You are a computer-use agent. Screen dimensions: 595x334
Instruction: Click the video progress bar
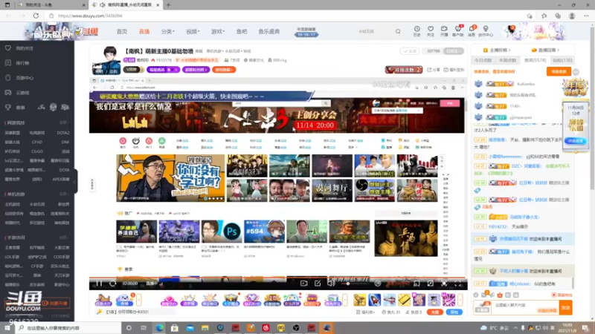click(278, 278)
